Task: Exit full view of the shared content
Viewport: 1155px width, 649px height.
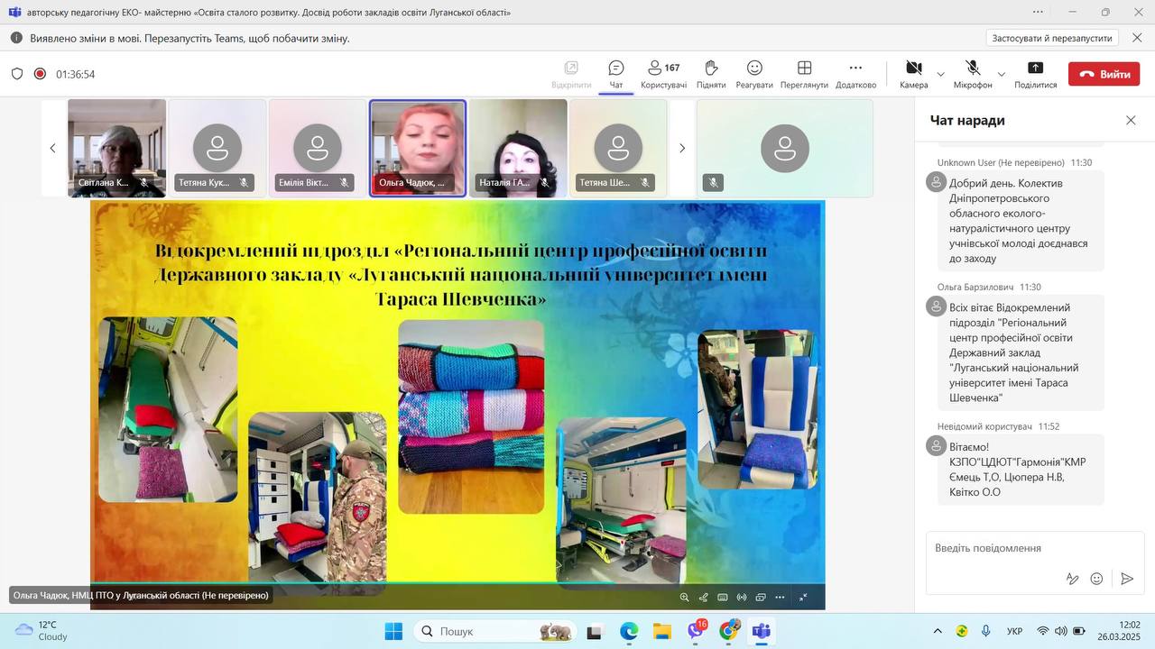Action: click(x=803, y=598)
